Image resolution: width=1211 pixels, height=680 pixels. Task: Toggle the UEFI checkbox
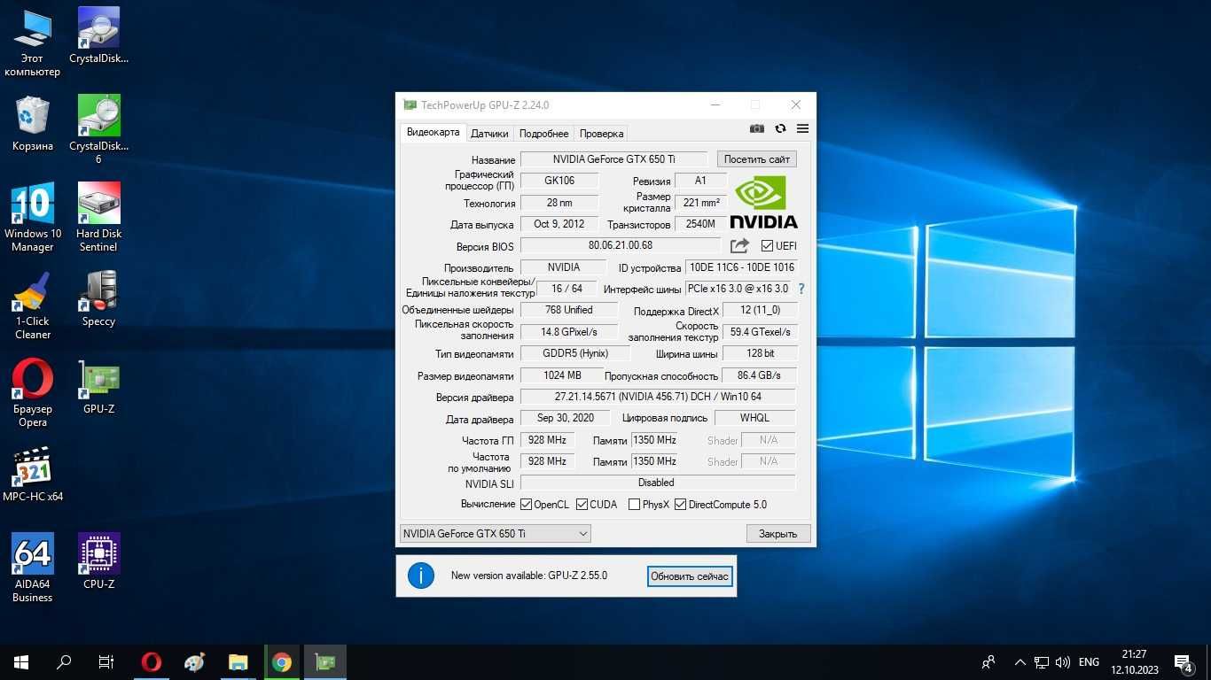pos(767,245)
